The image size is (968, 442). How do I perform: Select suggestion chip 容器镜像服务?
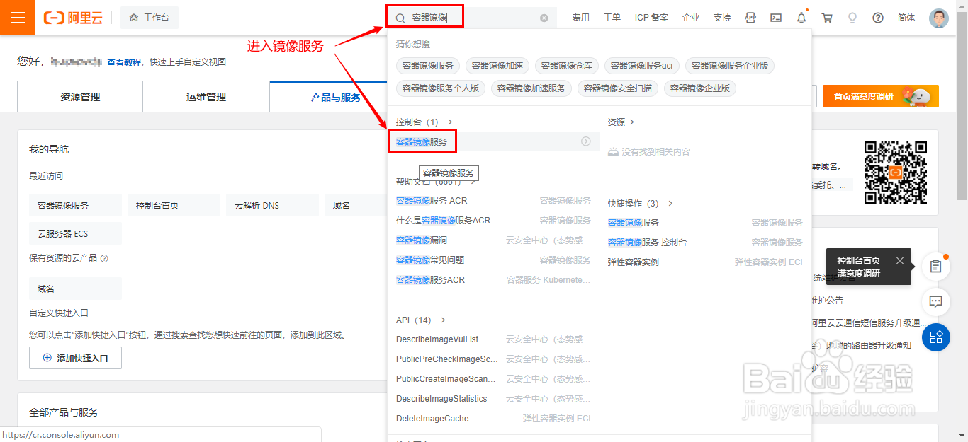point(428,66)
